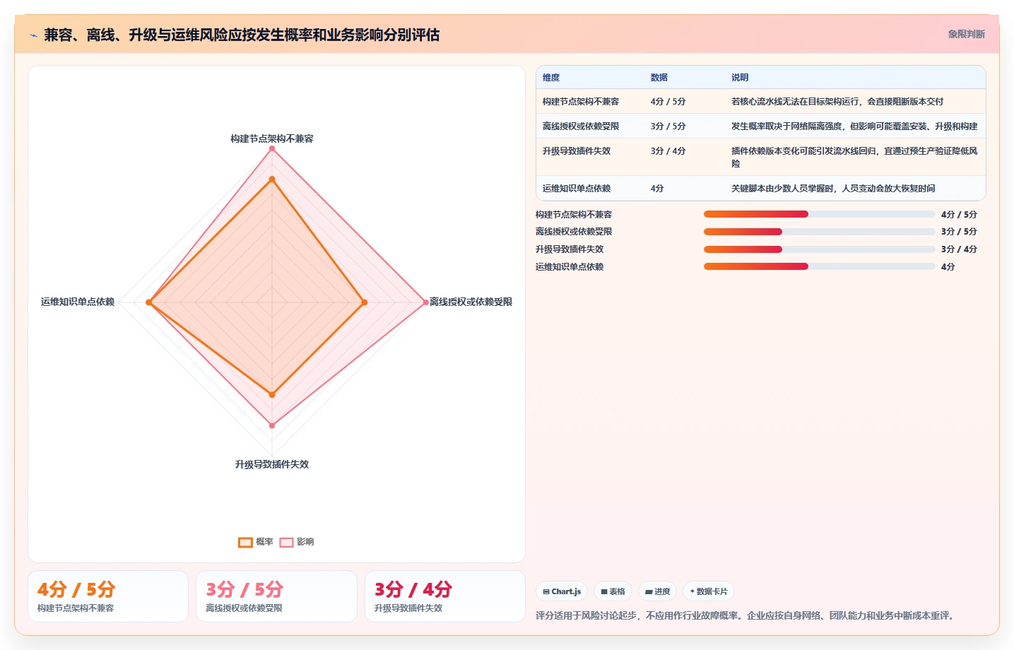Click the Chart.js chip
Screen dimensions: 1014x650
click(x=562, y=591)
